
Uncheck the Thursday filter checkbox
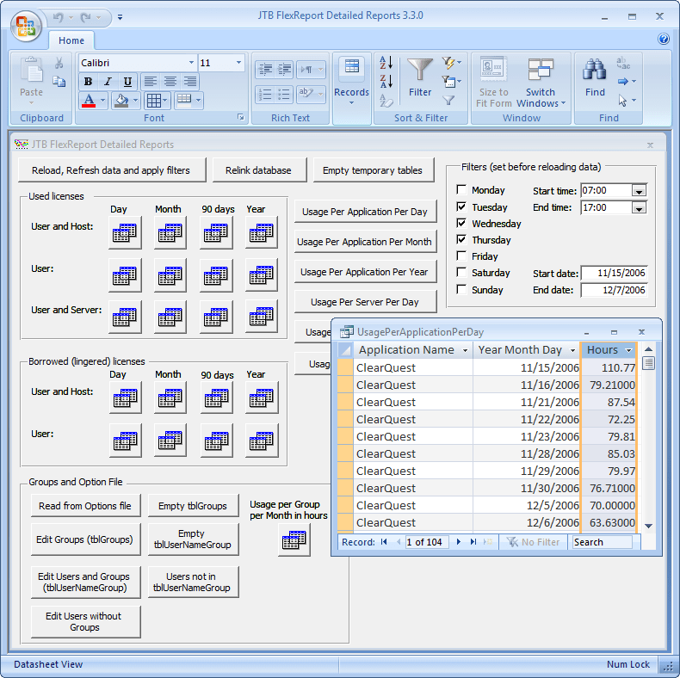click(x=461, y=240)
